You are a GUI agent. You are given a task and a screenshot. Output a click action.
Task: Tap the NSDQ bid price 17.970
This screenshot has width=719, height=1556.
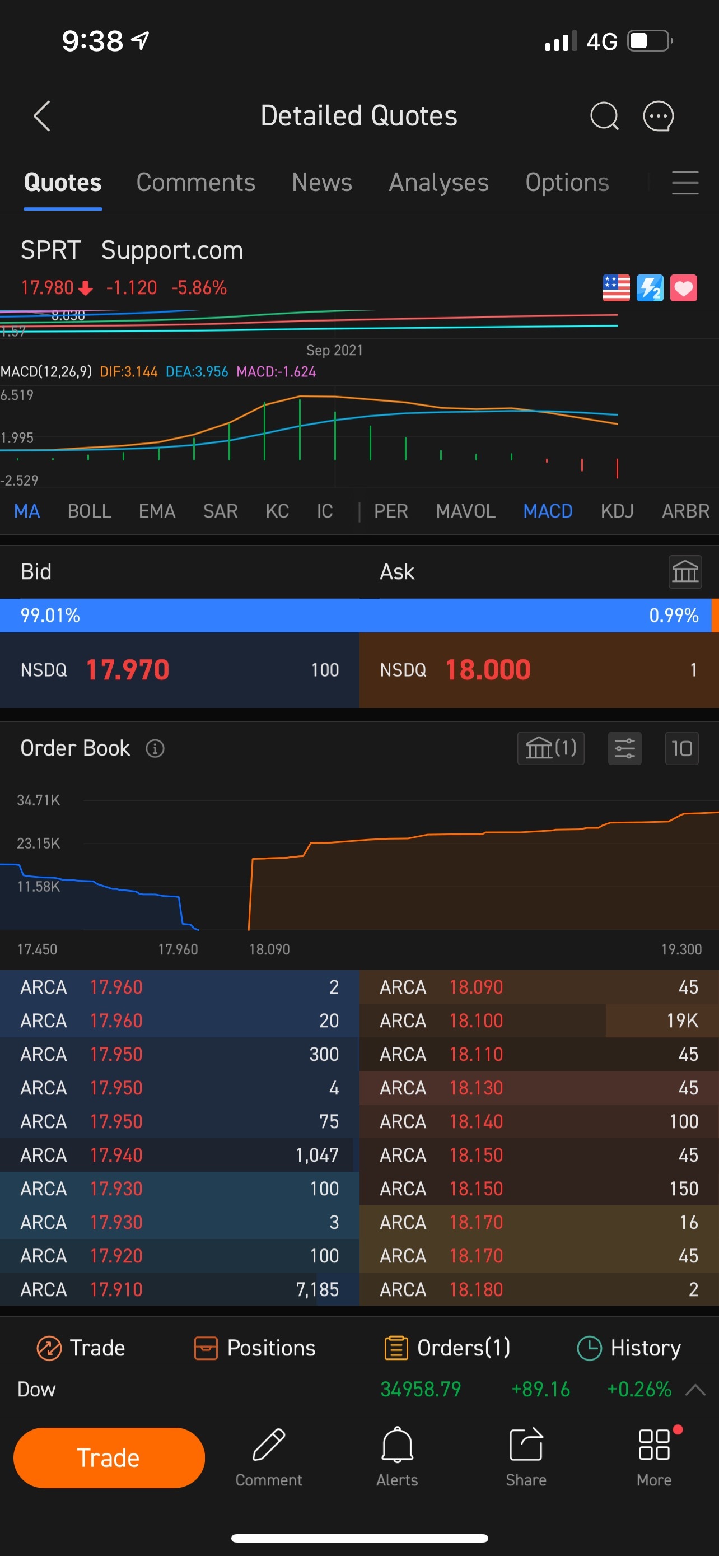coord(127,670)
